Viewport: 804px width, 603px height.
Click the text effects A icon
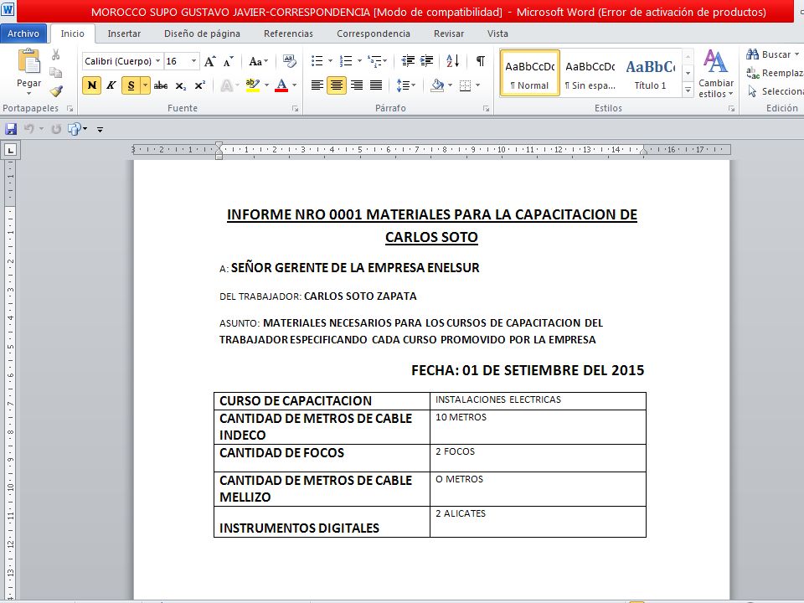(x=226, y=85)
